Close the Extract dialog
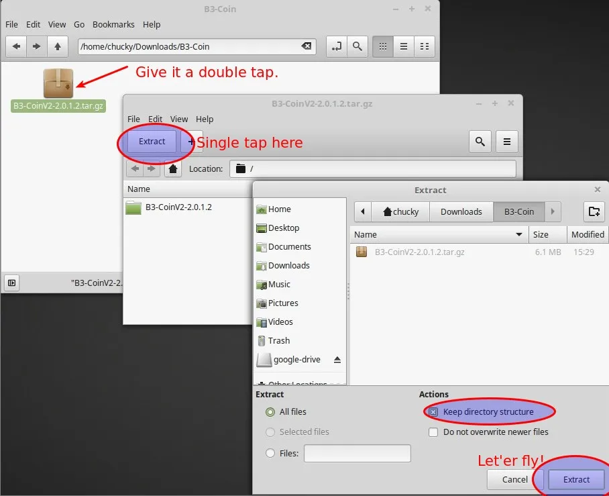The image size is (609, 496). pyautogui.click(x=598, y=190)
